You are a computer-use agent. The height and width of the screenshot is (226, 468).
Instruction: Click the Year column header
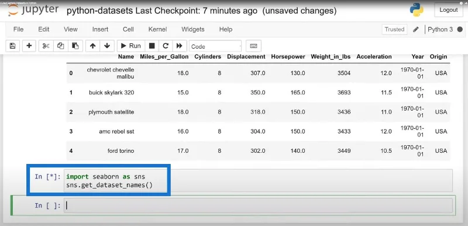(418, 56)
